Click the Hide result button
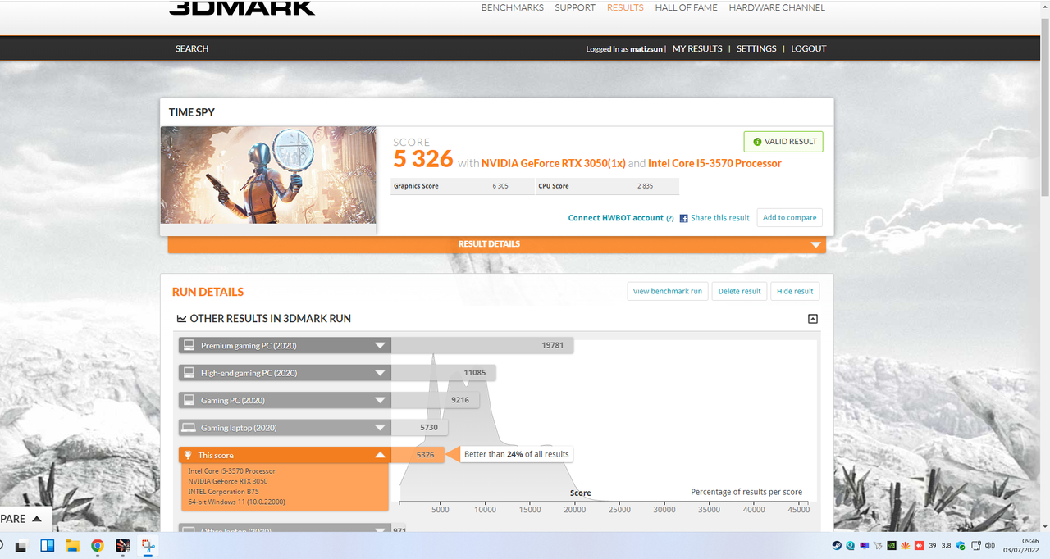The image size is (1050, 559). tap(795, 291)
